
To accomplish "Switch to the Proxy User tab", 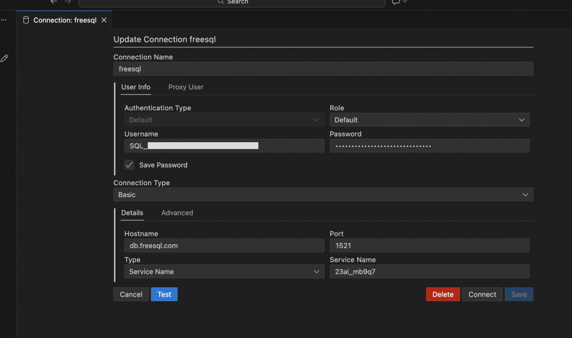I will [185, 87].
